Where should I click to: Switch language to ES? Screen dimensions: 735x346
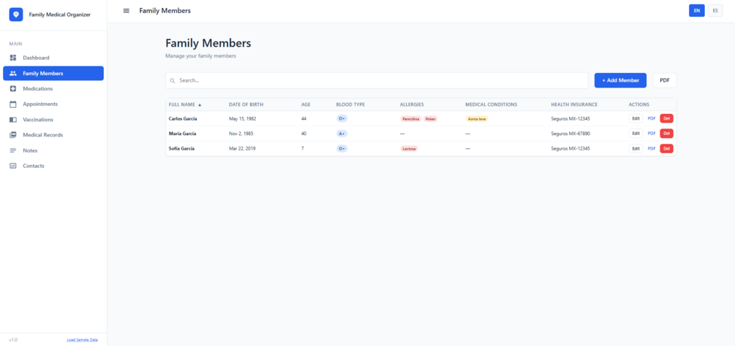(715, 11)
